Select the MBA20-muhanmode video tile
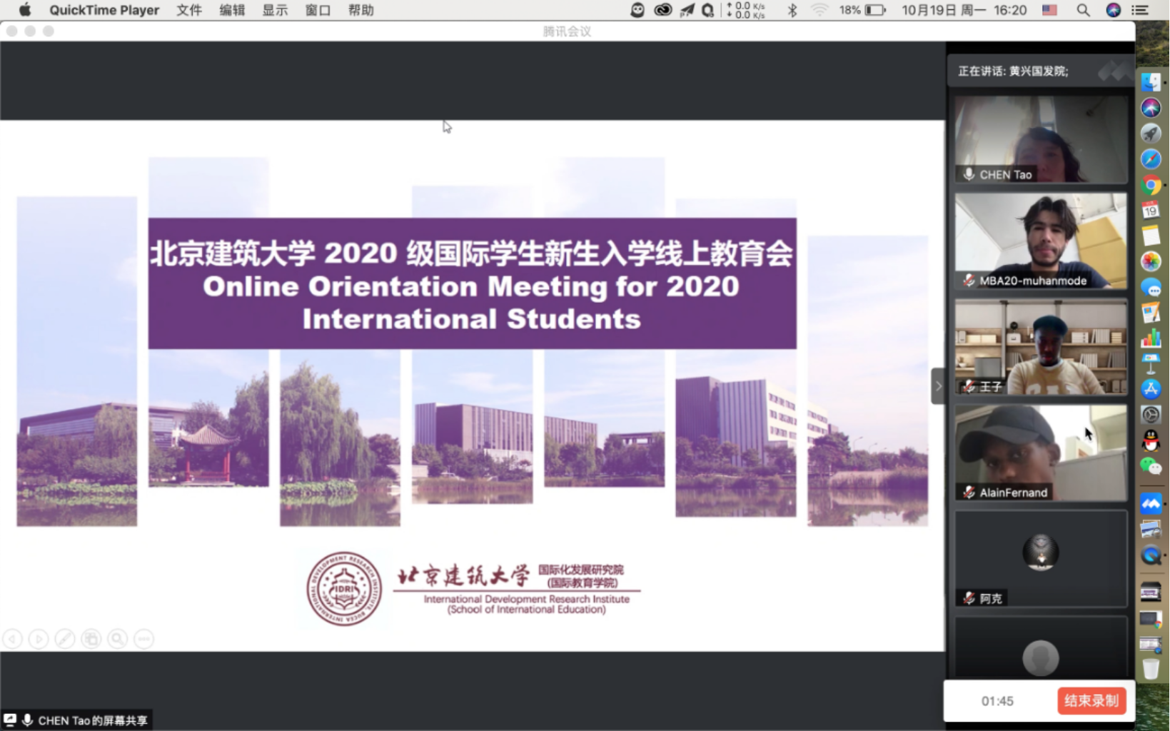The image size is (1170, 731). point(1041,241)
